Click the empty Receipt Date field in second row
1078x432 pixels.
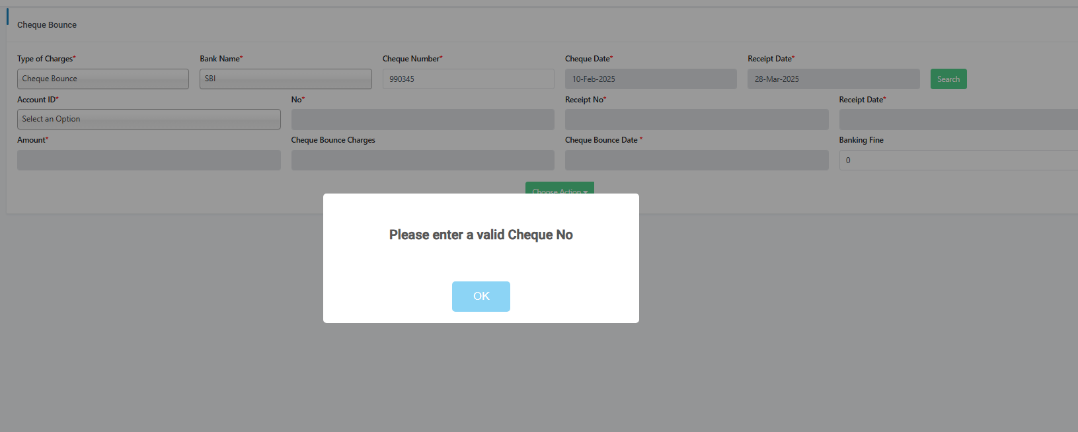[958, 120]
